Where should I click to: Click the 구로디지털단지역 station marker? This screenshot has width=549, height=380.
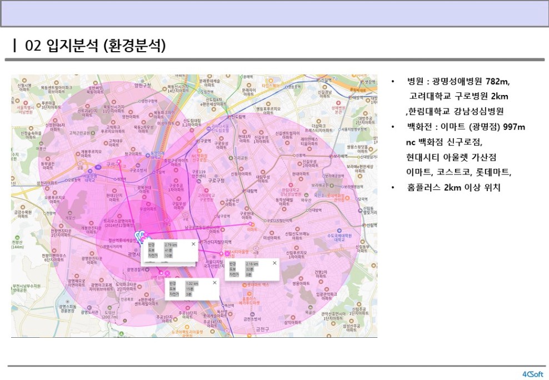265,221
